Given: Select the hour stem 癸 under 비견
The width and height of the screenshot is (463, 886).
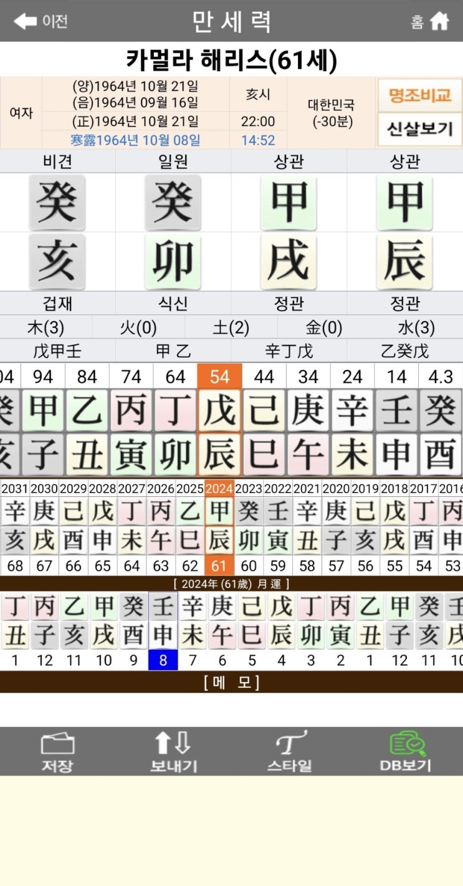Looking at the screenshot, I should coord(57,202).
